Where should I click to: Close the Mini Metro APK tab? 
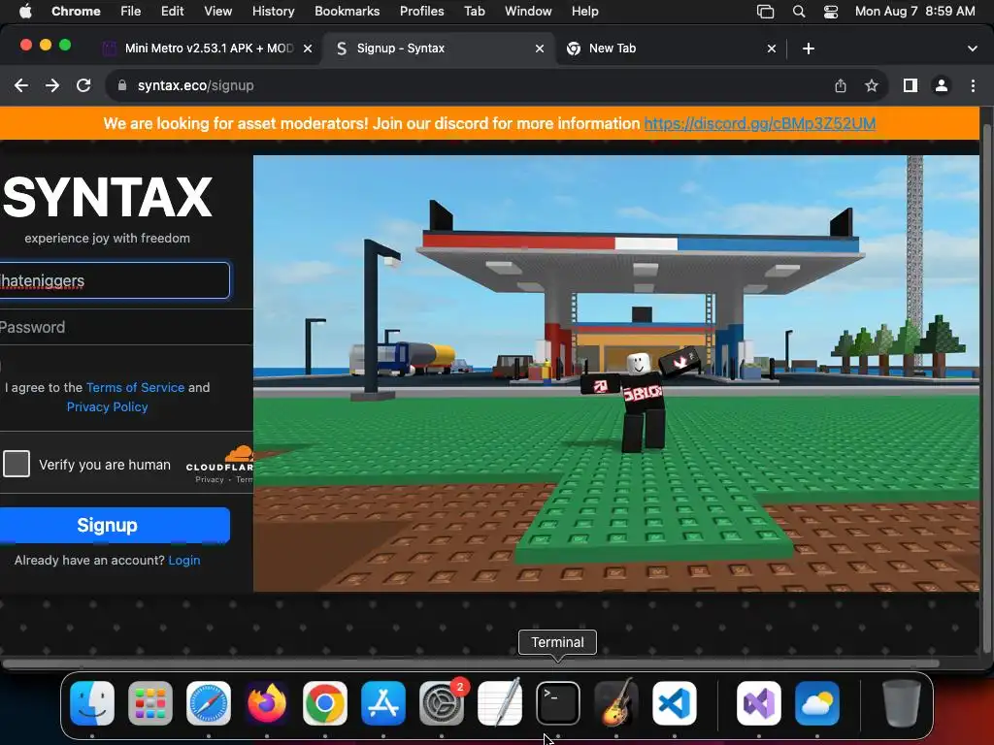coord(308,49)
